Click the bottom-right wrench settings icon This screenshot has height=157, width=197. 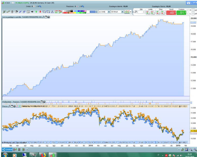(182, 150)
